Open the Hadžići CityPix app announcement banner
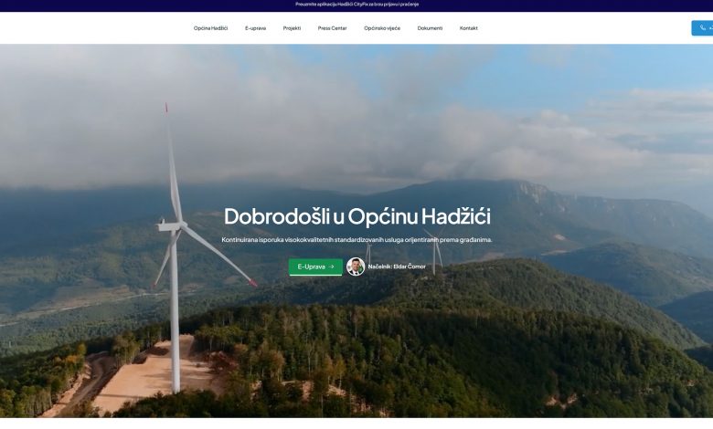The width and height of the screenshot is (713, 429). point(356,5)
